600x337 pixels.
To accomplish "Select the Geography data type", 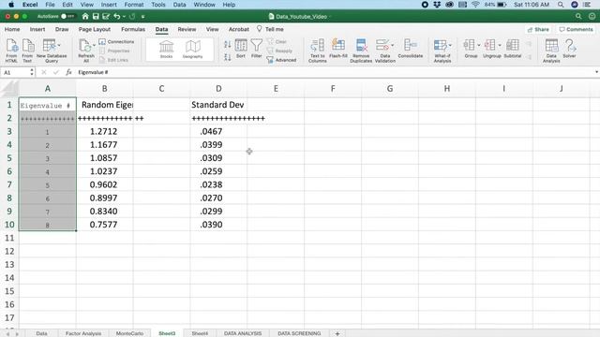I will [x=192, y=50].
